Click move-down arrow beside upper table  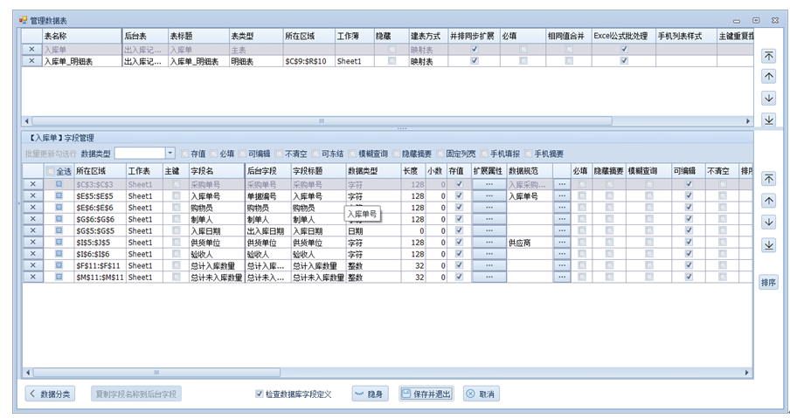(769, 98)
